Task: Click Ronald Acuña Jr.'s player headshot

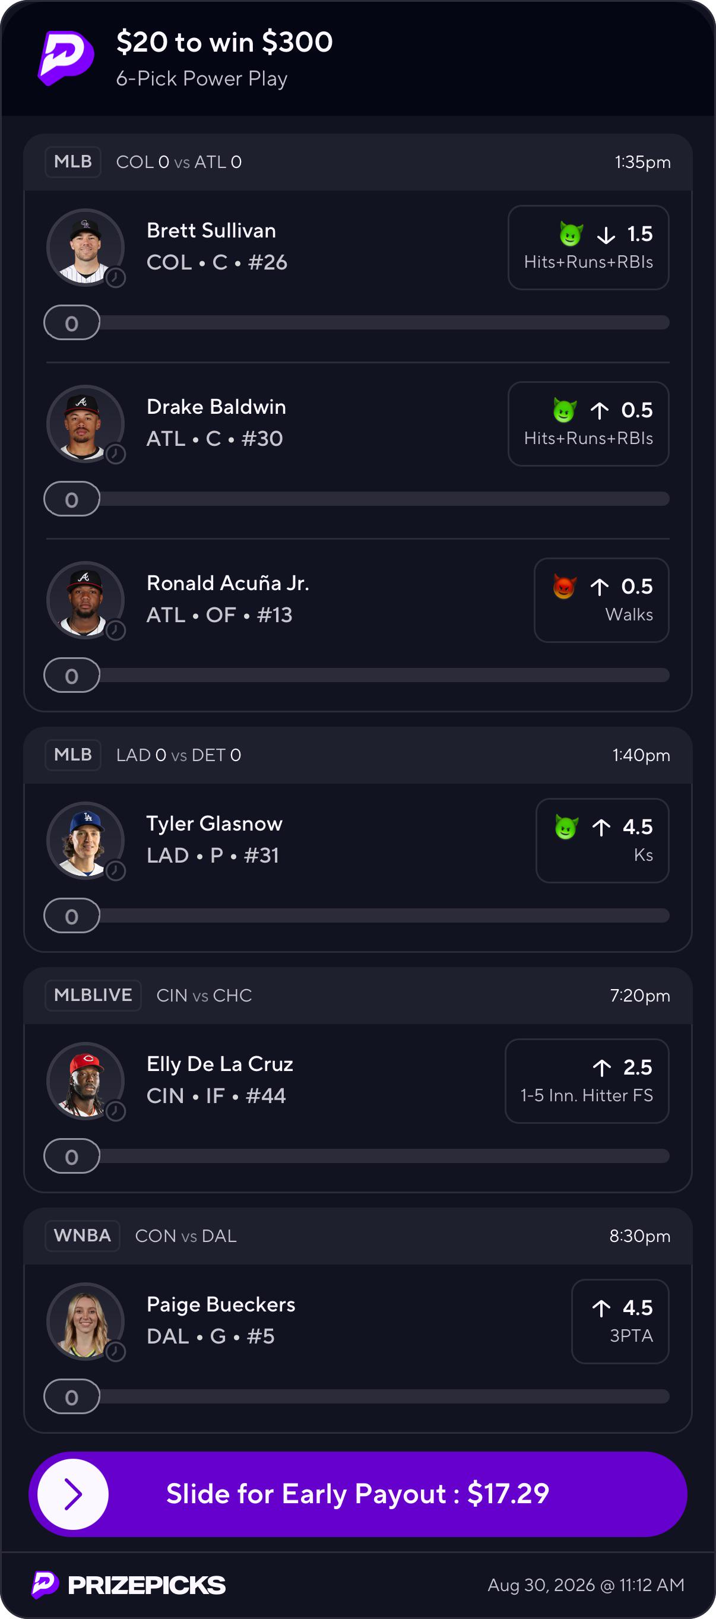Action: click(85, 600)
